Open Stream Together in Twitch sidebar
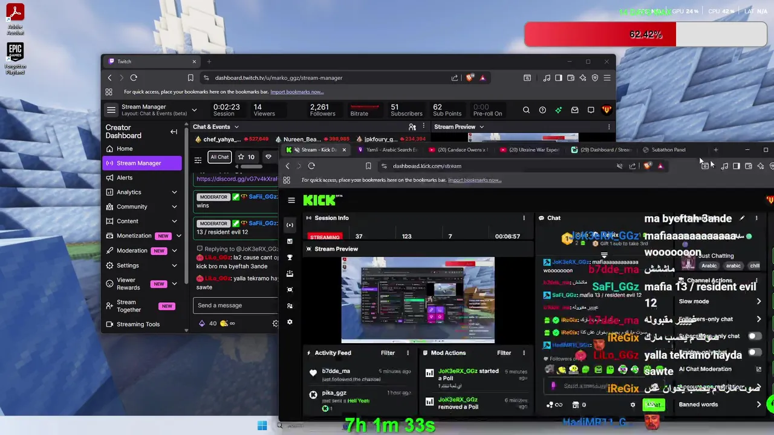 click(x=142, y=306)
